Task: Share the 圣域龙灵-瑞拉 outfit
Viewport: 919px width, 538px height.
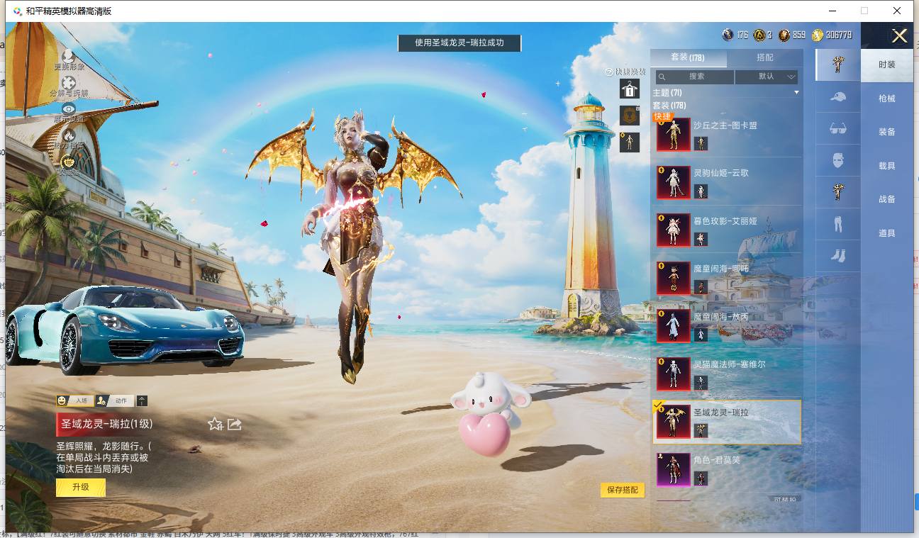Action: (235, 424)
